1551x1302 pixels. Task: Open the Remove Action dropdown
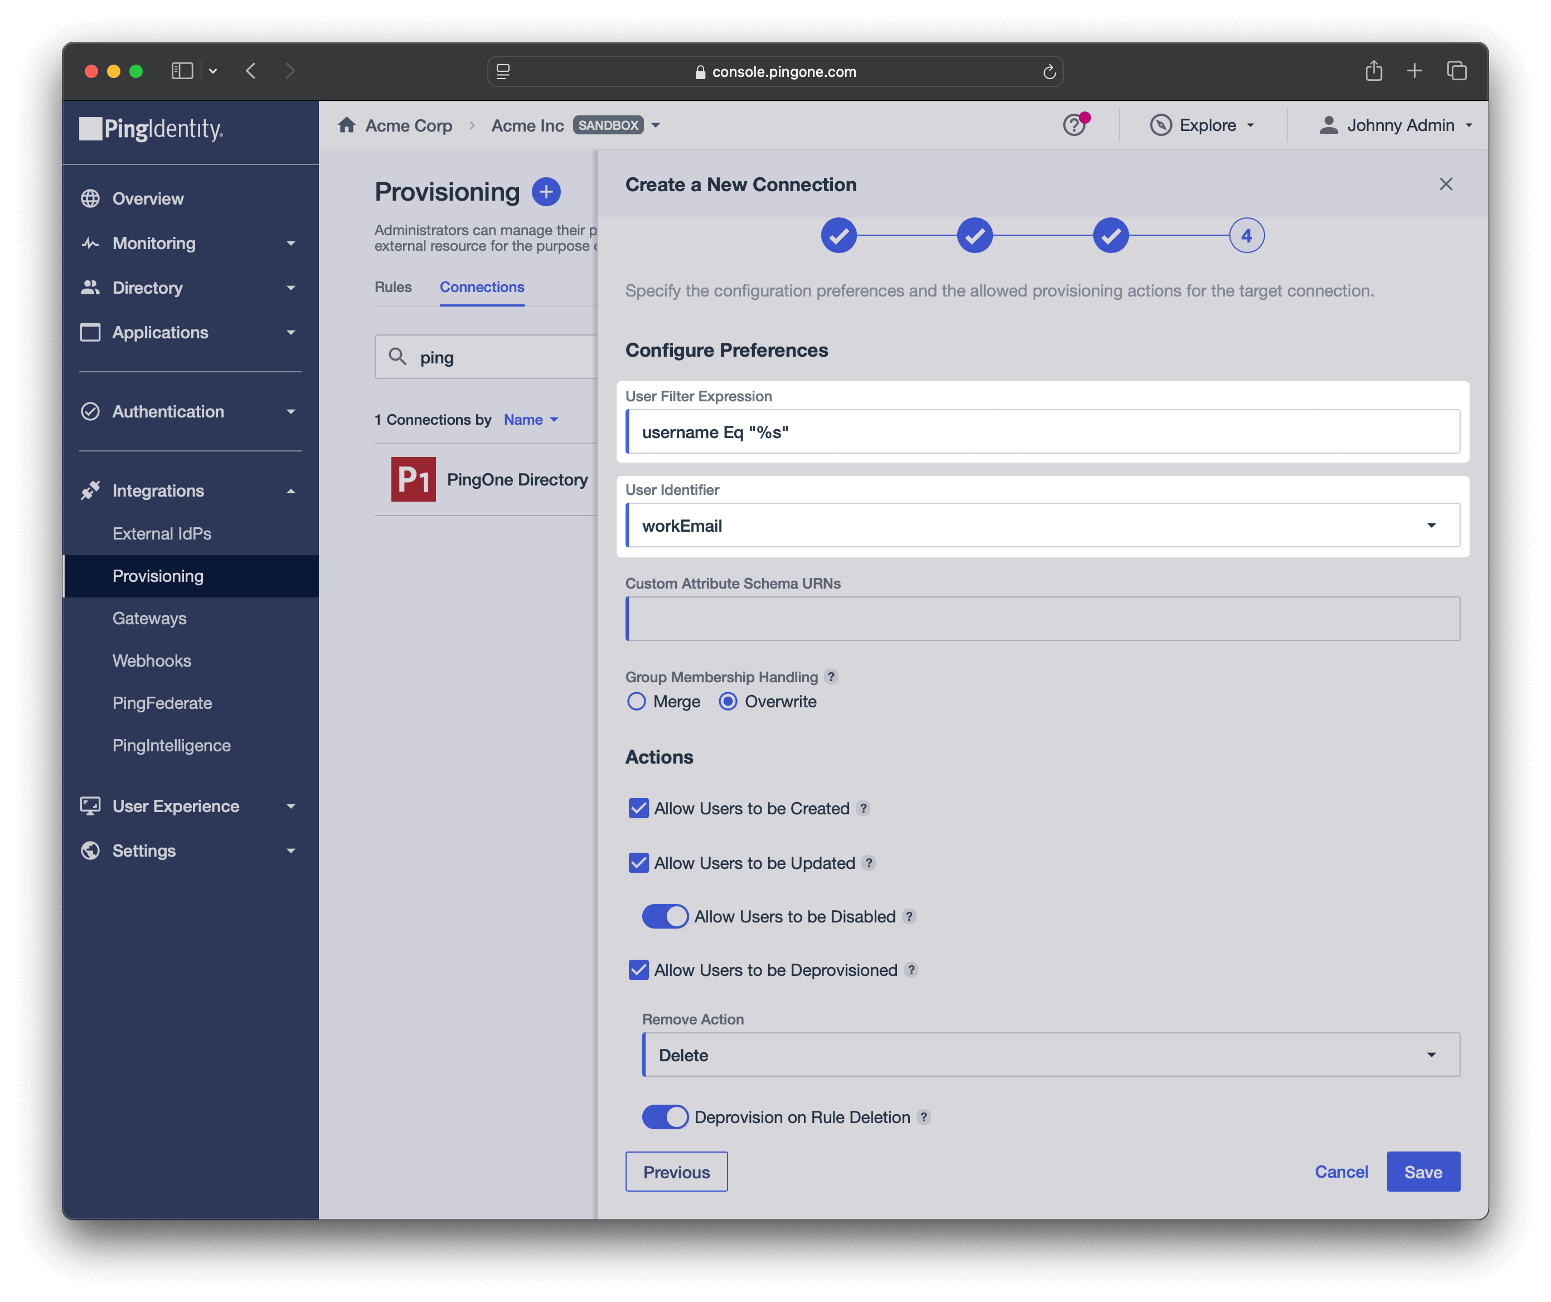1050,1055
